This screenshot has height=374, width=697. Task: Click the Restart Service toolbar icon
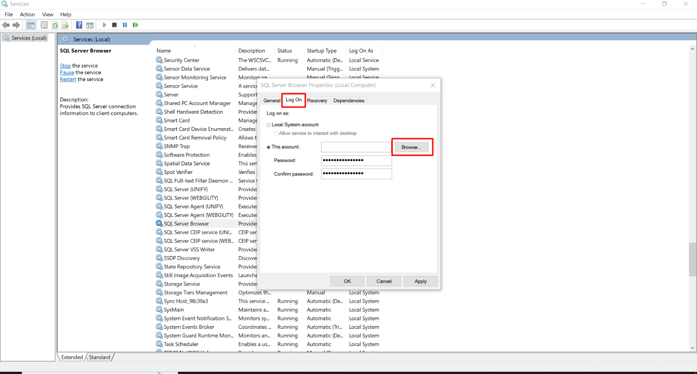tap(135, 25)
